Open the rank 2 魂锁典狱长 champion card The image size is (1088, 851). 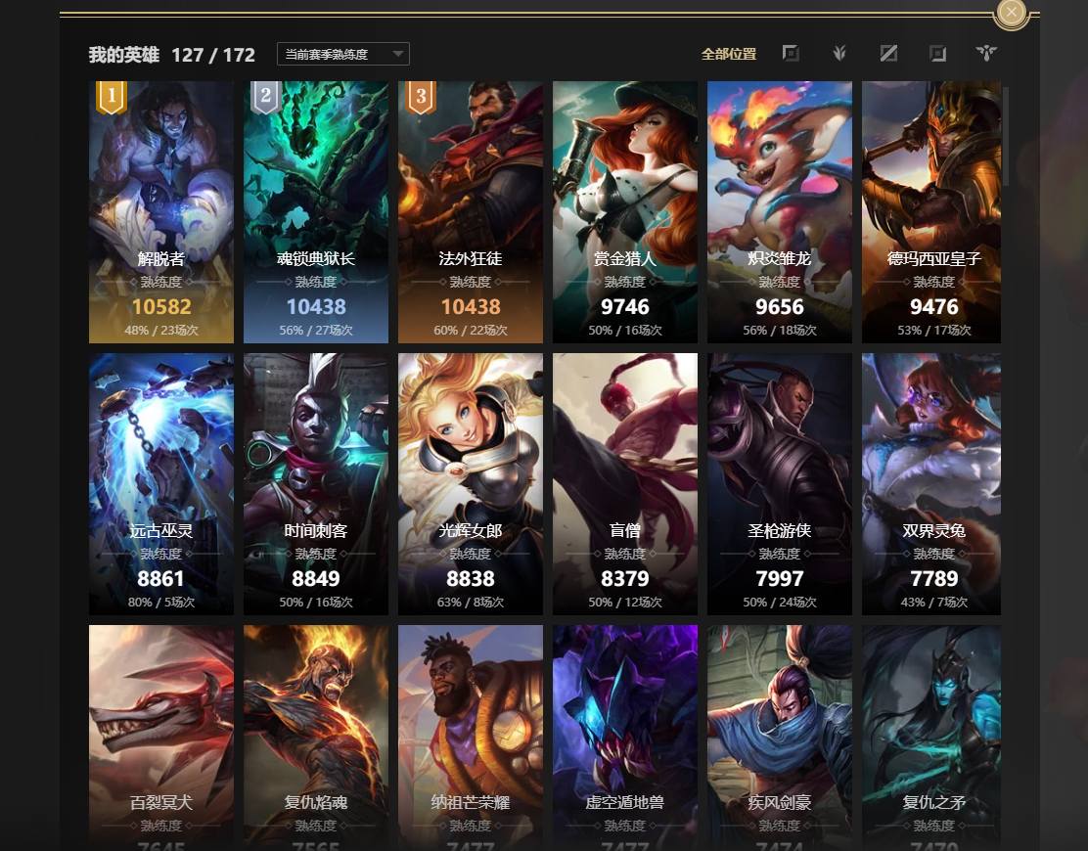pos(316,212)
